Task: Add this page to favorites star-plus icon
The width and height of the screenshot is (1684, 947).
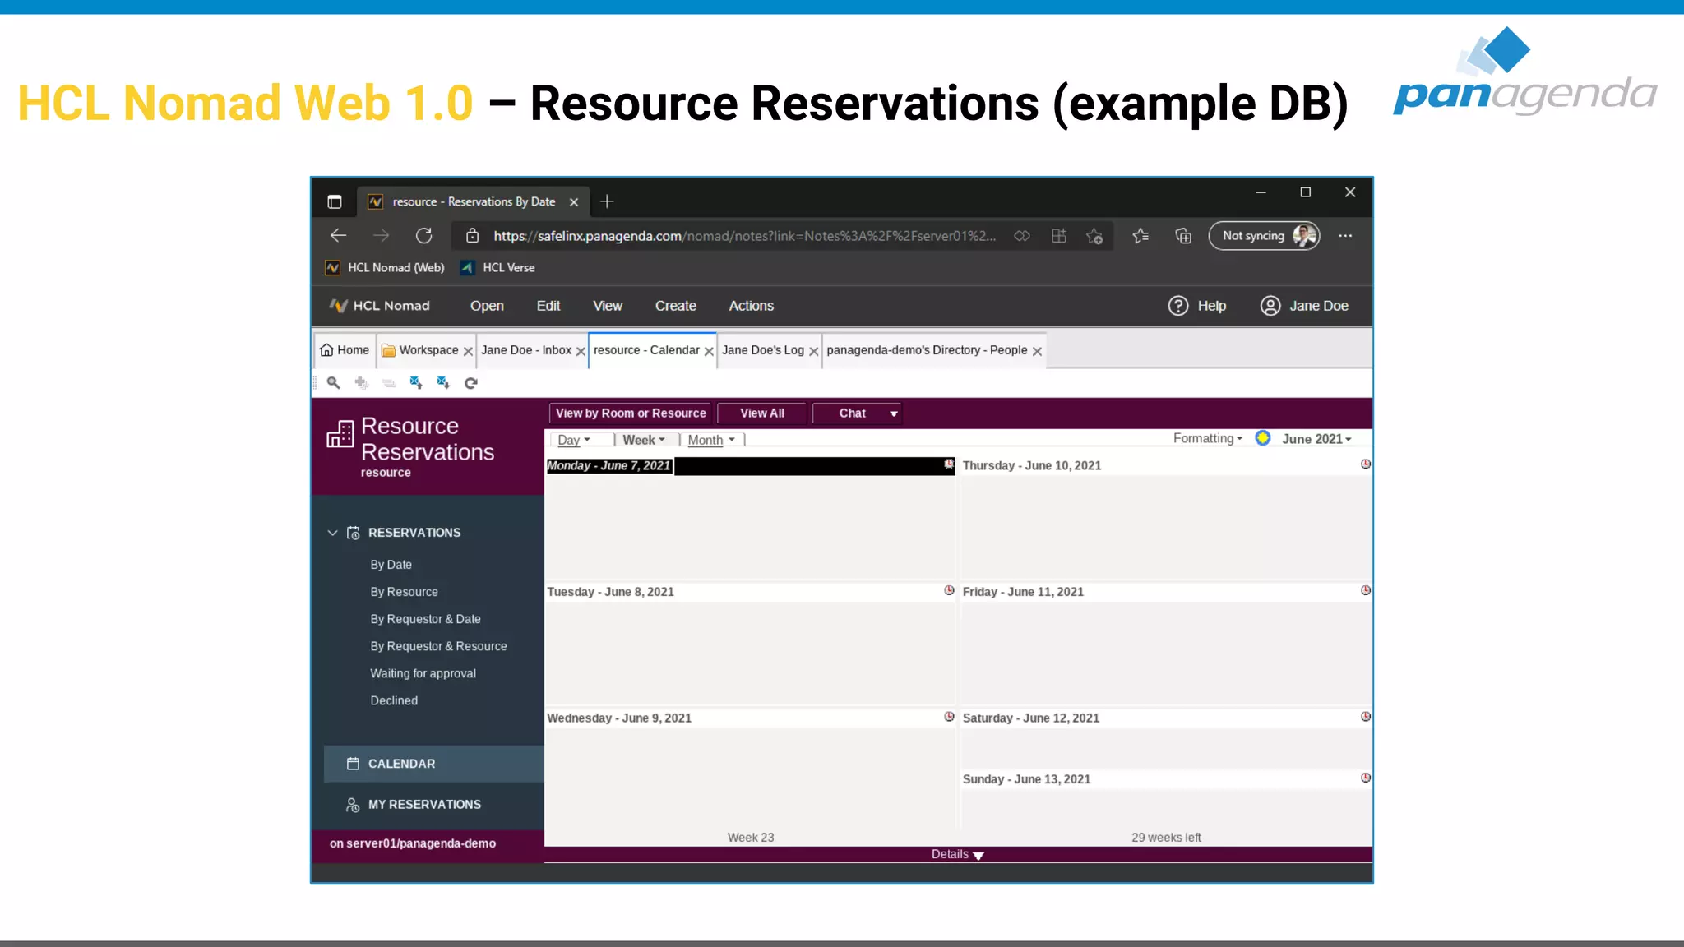Action: (x=1094, y=236)
